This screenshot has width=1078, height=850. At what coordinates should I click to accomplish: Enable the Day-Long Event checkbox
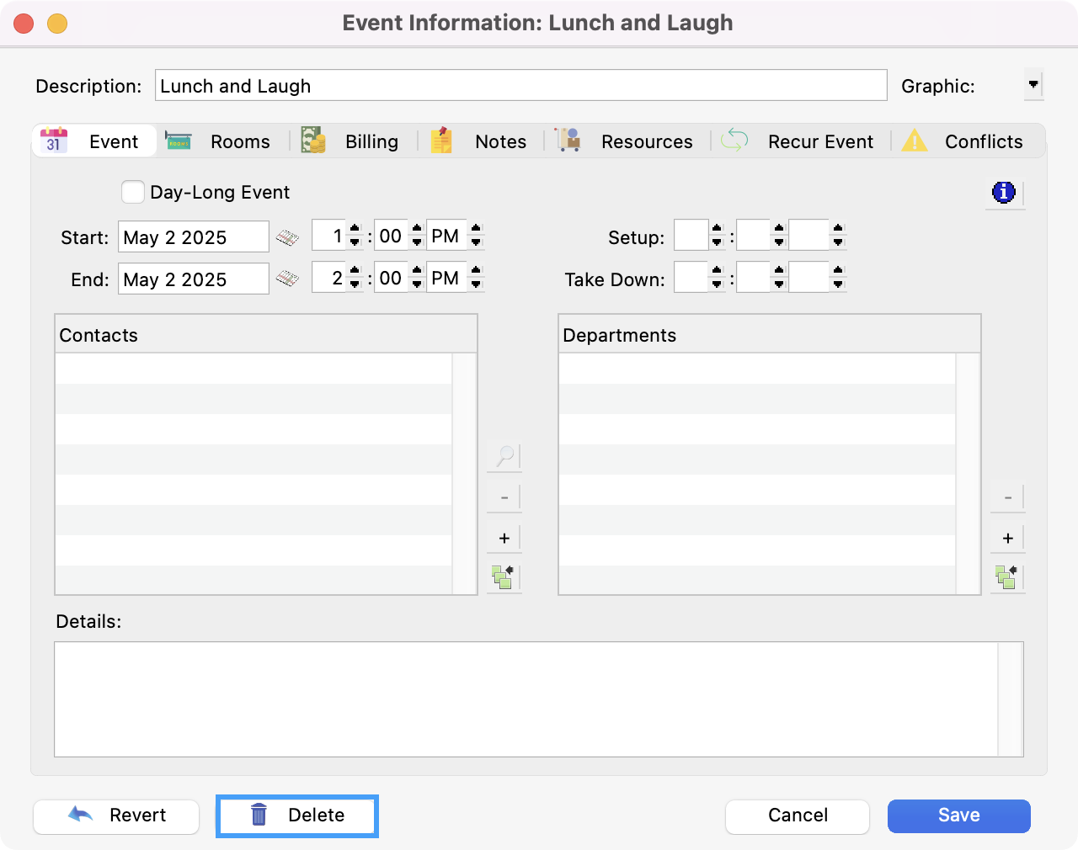coord(133,193)
